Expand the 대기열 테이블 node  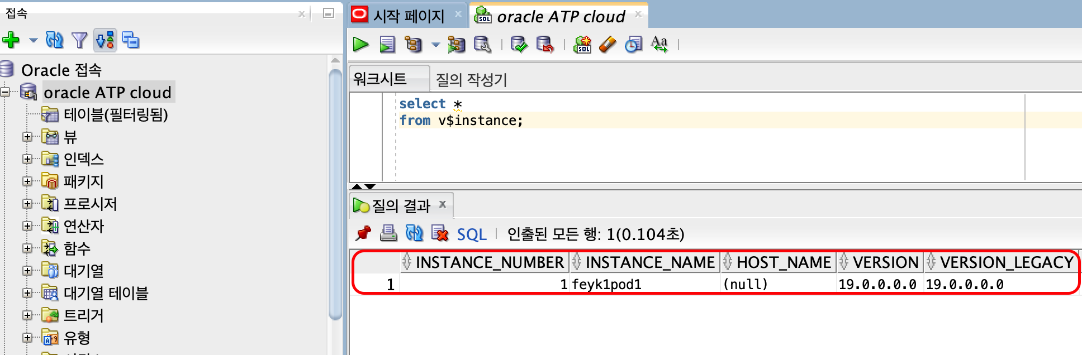pos(27,293)
